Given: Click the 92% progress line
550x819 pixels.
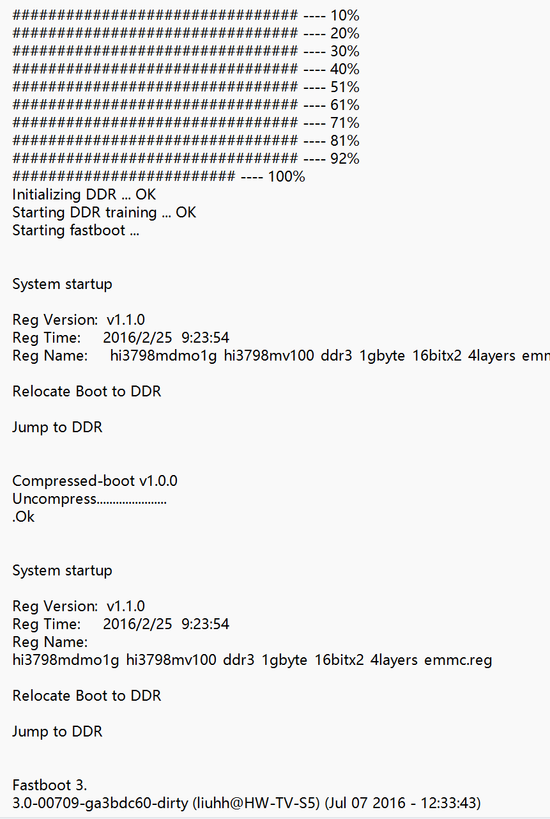Looking at the screenshot, I should 185,159.
